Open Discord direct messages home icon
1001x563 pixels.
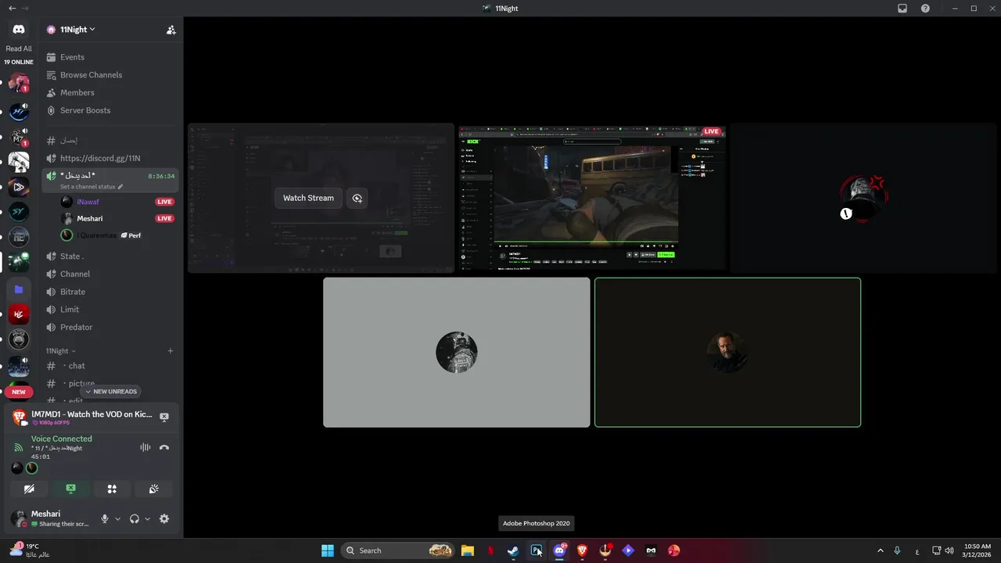click(x=19, y=30)
